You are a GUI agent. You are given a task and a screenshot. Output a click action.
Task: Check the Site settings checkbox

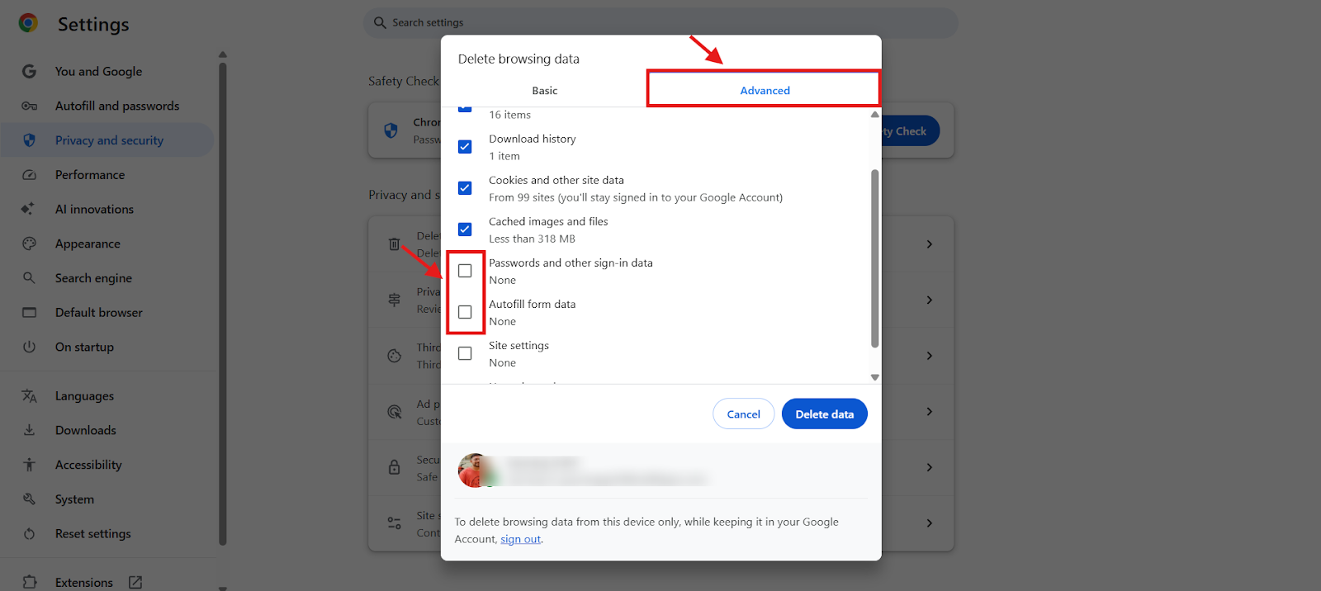pos(465,353)
